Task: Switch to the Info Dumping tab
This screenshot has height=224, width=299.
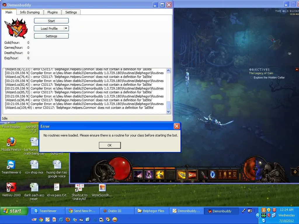Action: coord(30,12)
